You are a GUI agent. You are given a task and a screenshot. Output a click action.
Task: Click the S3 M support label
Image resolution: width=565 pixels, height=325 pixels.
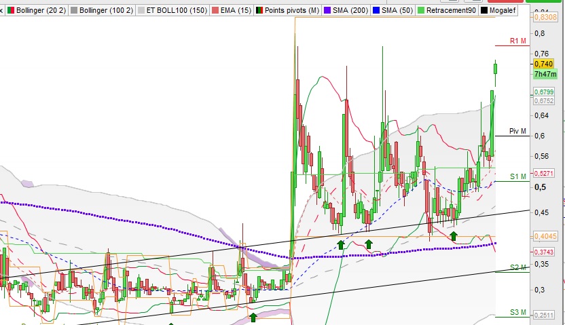point(517,312)
